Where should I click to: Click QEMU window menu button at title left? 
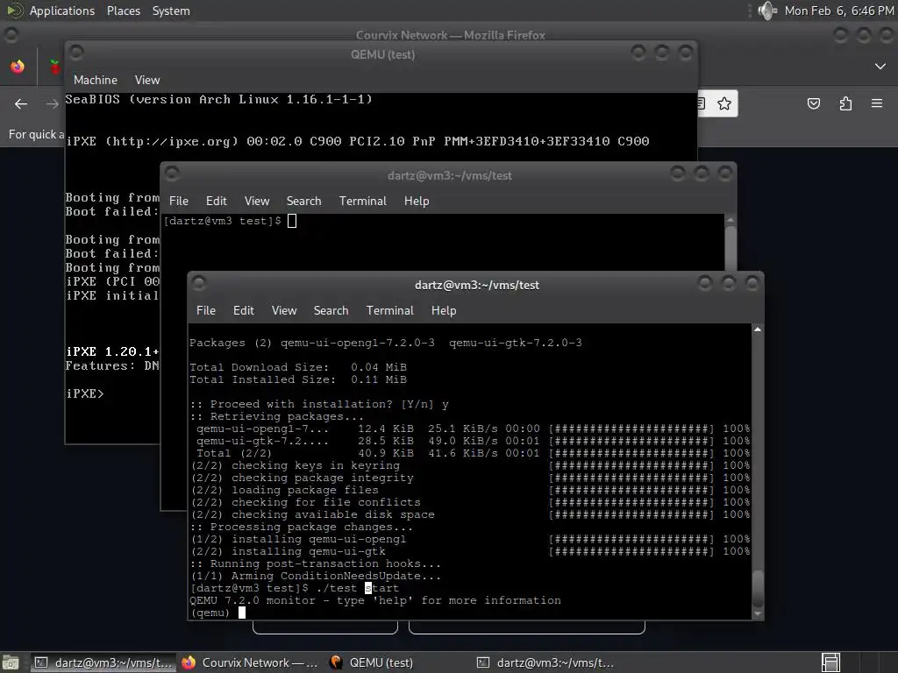click(76, 52)
